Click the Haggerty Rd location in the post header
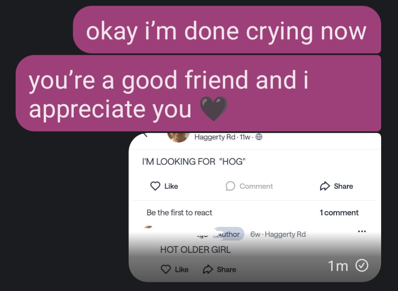The height and width of the screenshot is (291, 398). click(215, 137)
